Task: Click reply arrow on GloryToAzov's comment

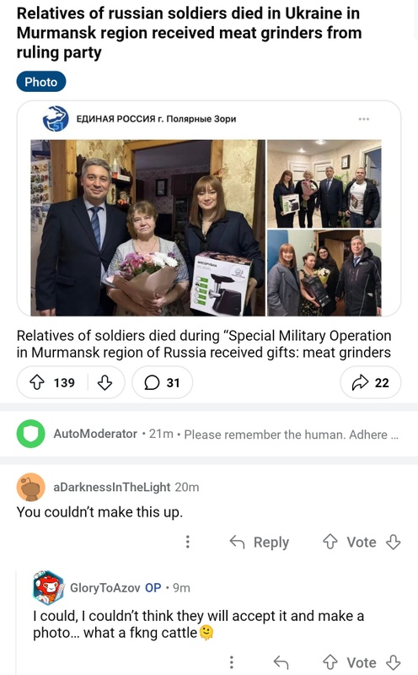Action: [x=281, y=662]
